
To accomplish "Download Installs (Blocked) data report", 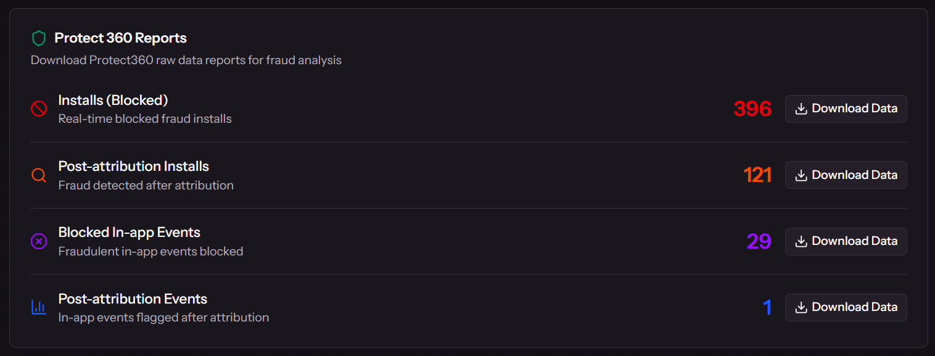I will tap(846, 109).
